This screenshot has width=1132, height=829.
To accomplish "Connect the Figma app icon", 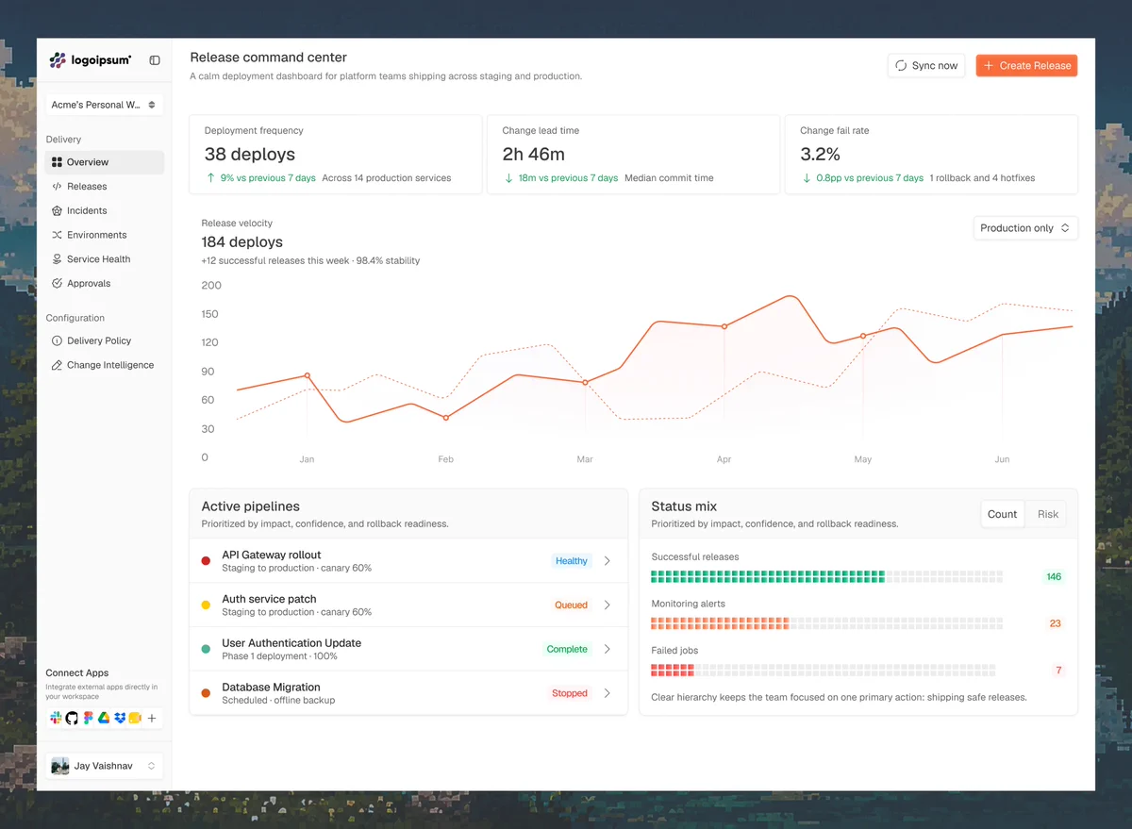I will [x=88, y=719].
